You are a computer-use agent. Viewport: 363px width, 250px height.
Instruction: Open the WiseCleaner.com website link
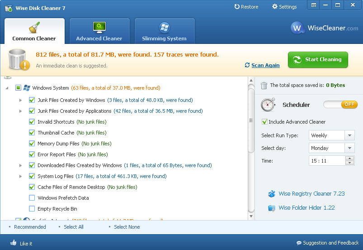click(333, 28)
